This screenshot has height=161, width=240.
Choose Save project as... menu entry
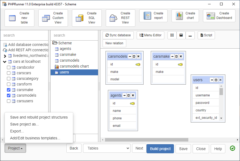click(25, 124)
